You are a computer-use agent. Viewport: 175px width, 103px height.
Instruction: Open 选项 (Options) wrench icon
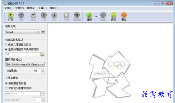coord(113,15)
